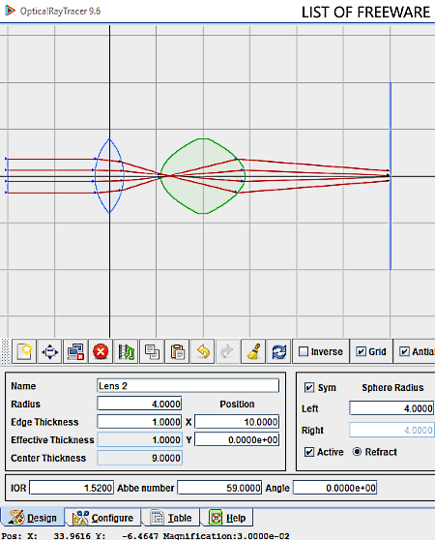Toggle the Grid checkbox

coord(361,351)
